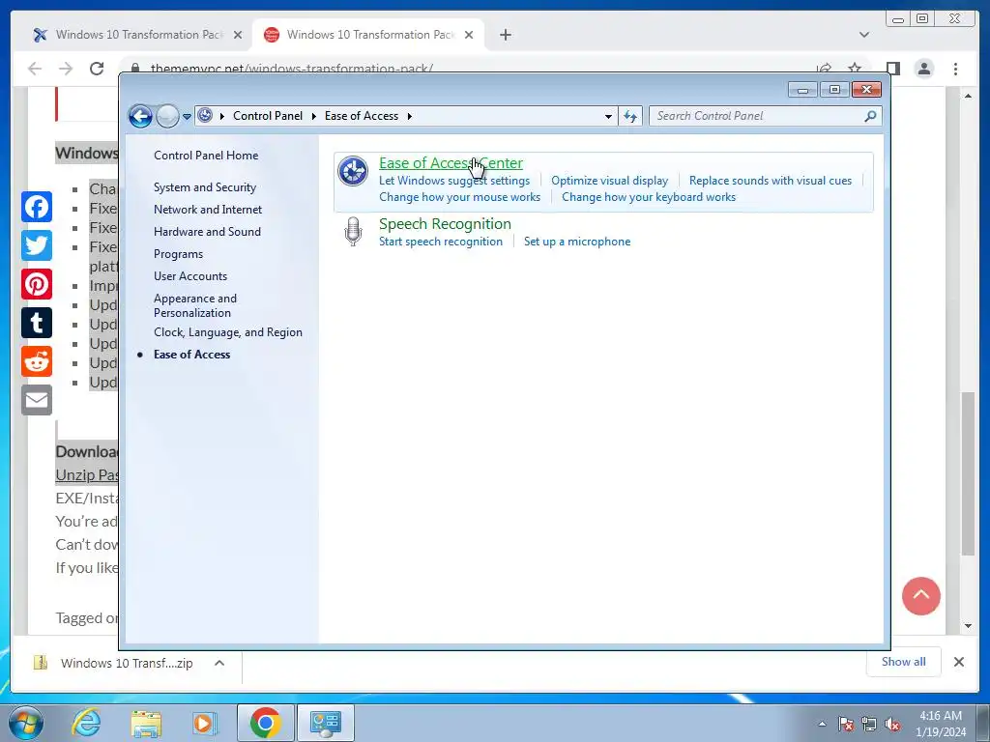Share page on Reddit
This screenshot has width=990, height=742.
click(37, 361)
